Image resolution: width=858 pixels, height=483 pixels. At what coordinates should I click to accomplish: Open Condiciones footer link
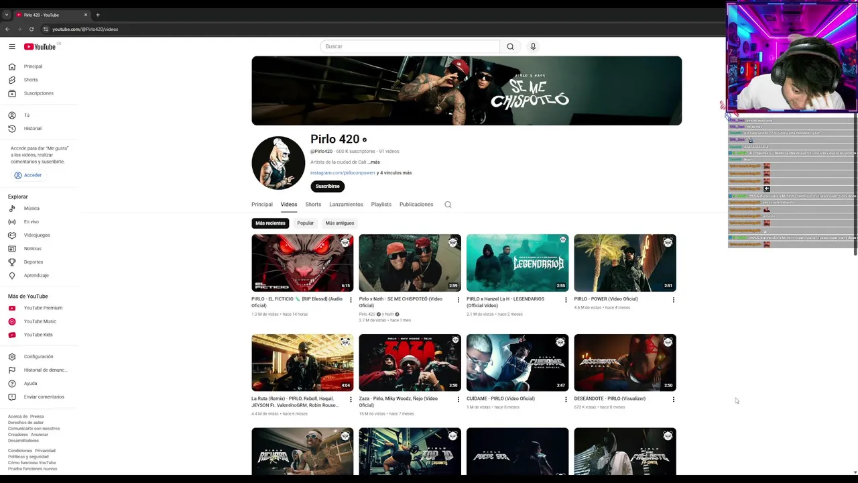[20, 451]
